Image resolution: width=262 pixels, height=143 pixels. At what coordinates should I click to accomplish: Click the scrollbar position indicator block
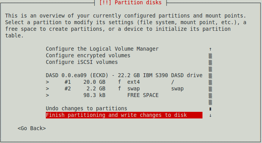[x=210, y=109]
